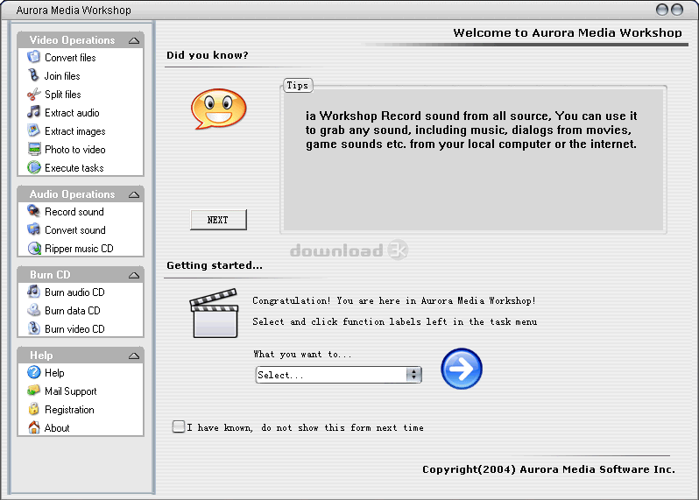The height and width of the screenshot is (500, 699).
Task: Open Extract images text link
Action: 75,131
